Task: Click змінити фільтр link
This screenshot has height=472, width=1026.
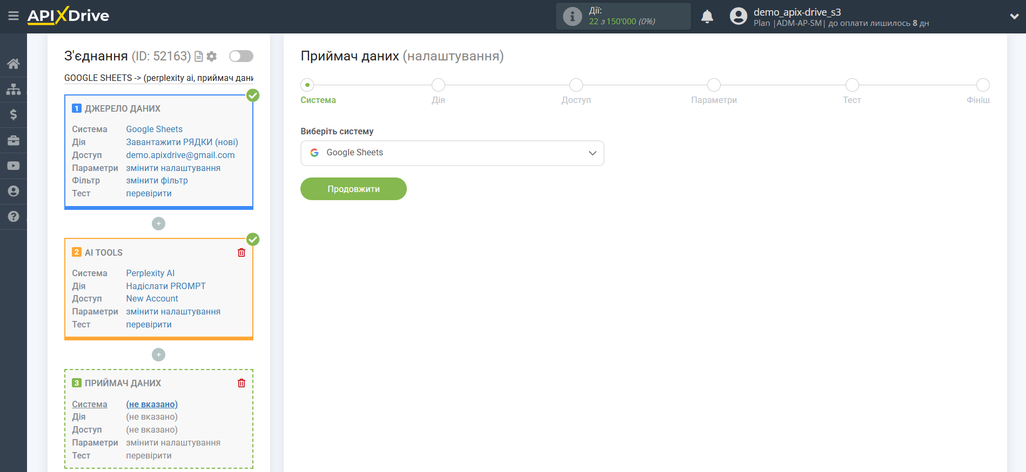Action: click(x=157, y=181)
